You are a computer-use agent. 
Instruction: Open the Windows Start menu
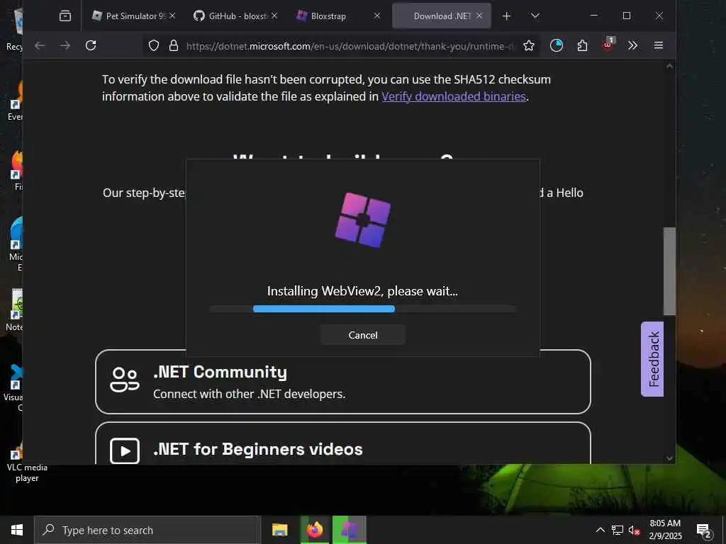point(17,530)
